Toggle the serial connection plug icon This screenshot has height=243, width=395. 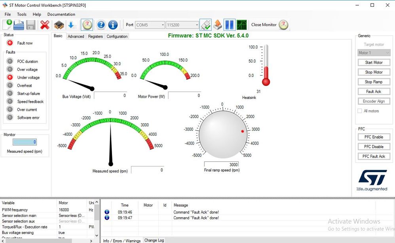tap(205, 25)
